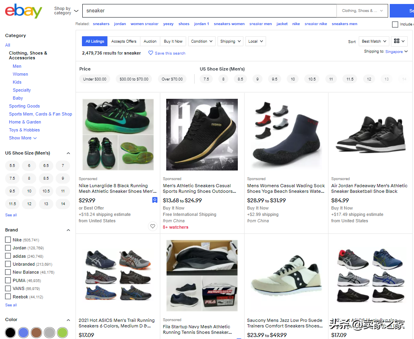Open Mens Womens Casual Wading Sock listing
The height and width of the screenshot is (339, 414).
coord(286,188)
